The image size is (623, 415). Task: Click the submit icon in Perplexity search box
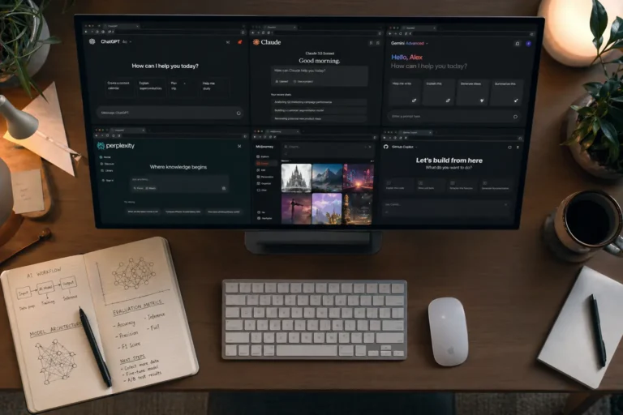[224, 188]
